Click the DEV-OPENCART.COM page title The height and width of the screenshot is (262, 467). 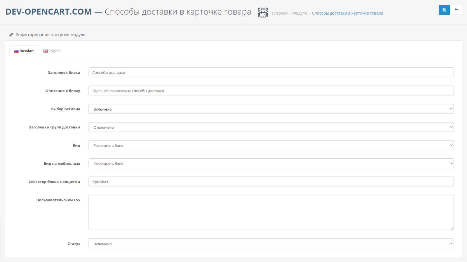click(48, 12)
